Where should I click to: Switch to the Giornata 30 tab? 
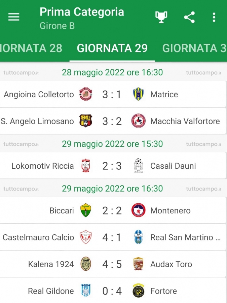tap(194, 48)
